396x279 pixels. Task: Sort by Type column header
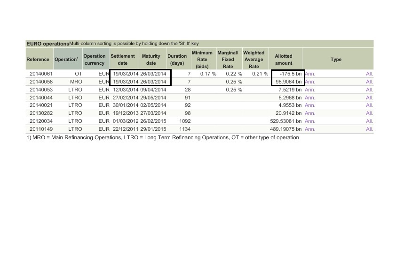(x=338, y=59)
